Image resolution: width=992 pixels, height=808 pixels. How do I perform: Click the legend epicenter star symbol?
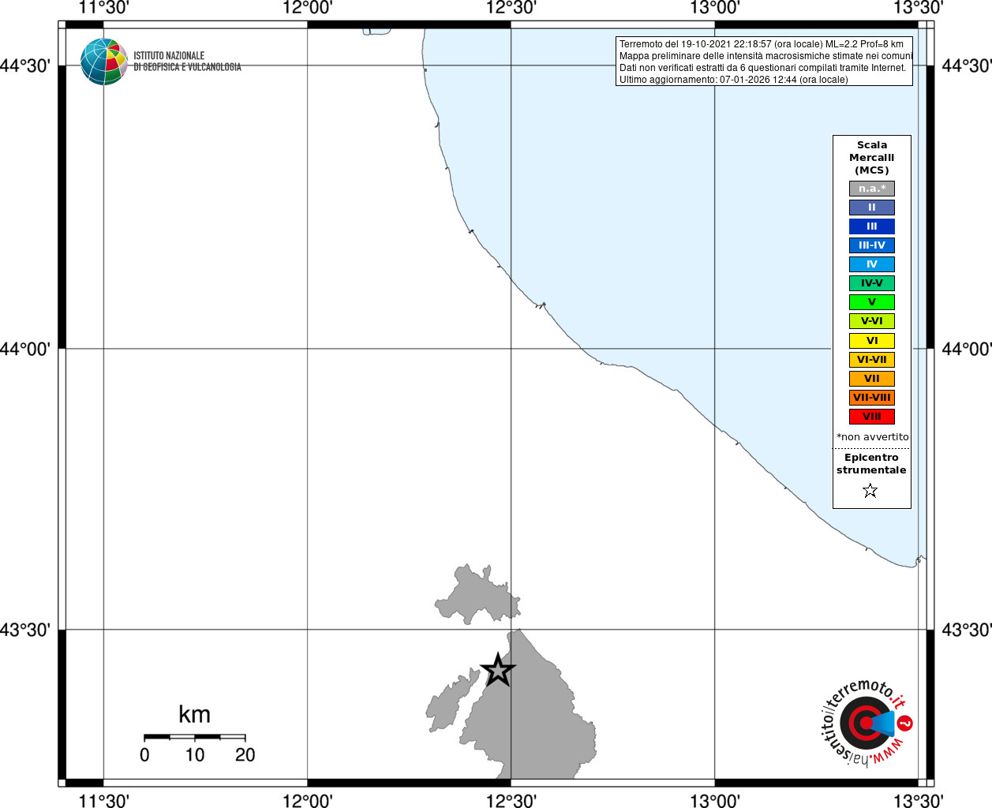tap(870, 491)
